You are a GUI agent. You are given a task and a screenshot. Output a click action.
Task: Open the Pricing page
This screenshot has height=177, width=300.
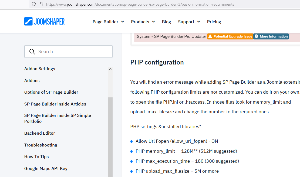(x=214, y=22)
